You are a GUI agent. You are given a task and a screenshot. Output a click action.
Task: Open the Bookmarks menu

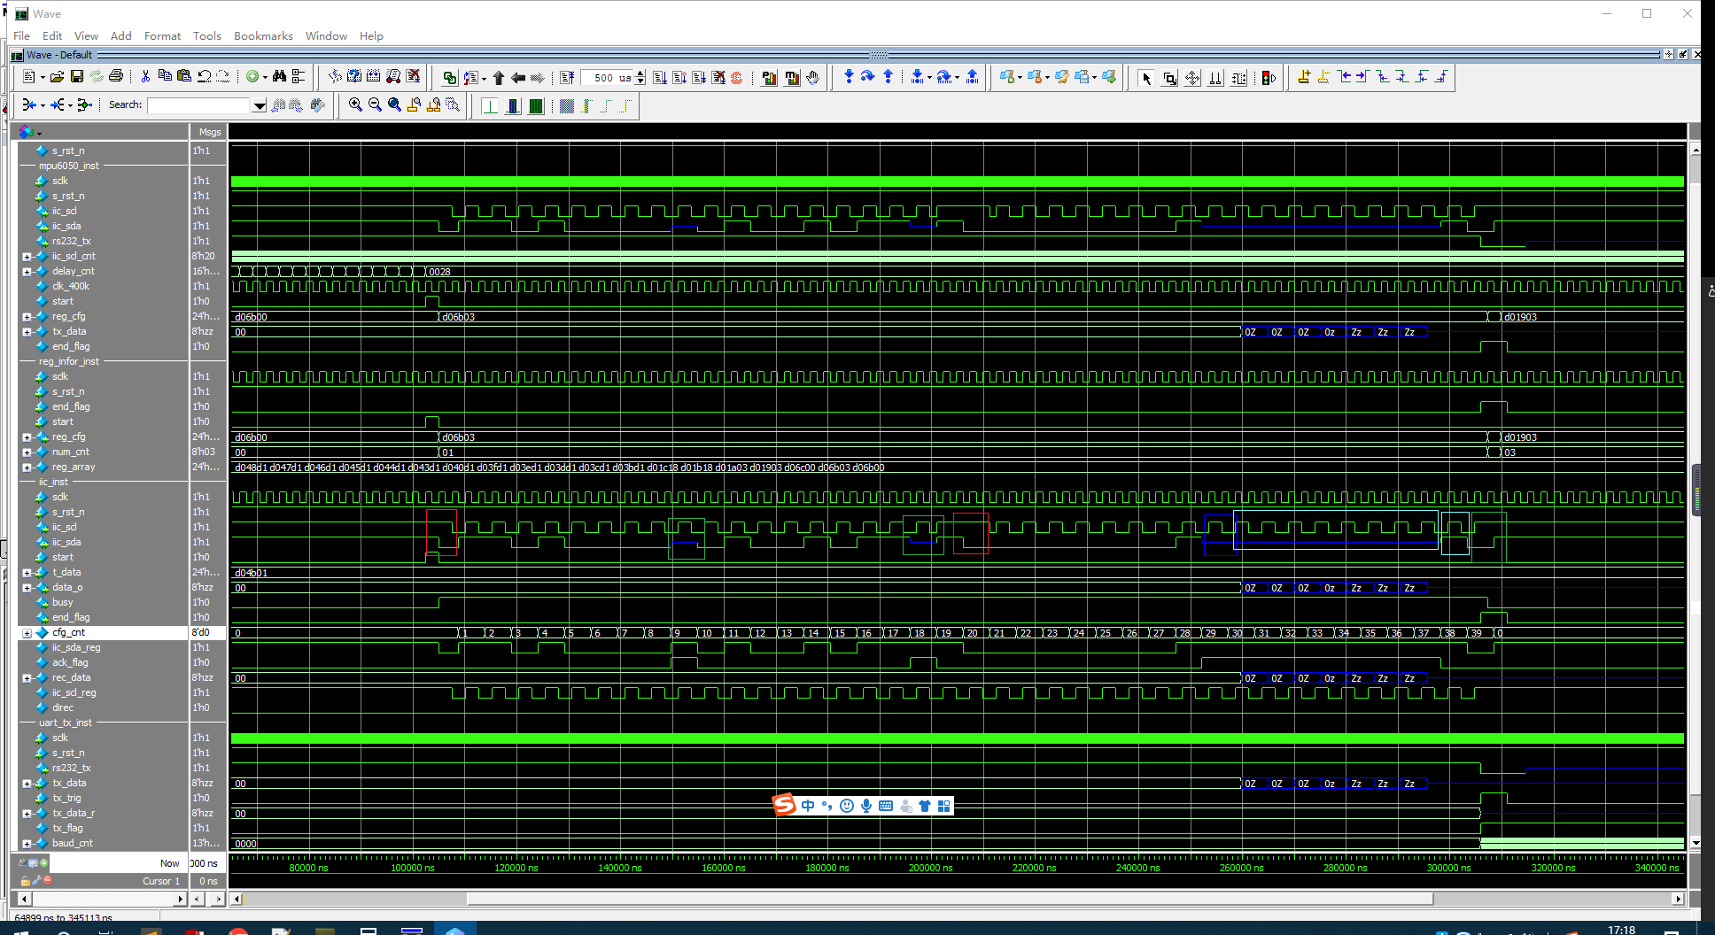(x=263, y=35)
